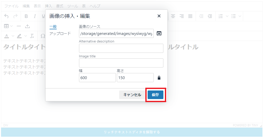Image resolution: width=264 pixels, height=138 pixels.
Task: Click the DIV element path
Action: tap(6, 125)
